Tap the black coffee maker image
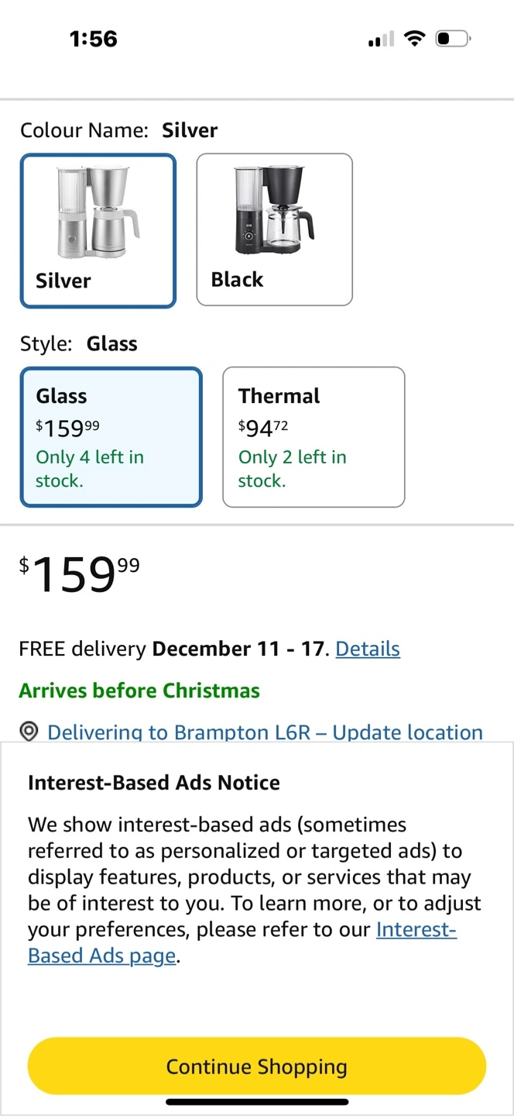 click(275, 211)
